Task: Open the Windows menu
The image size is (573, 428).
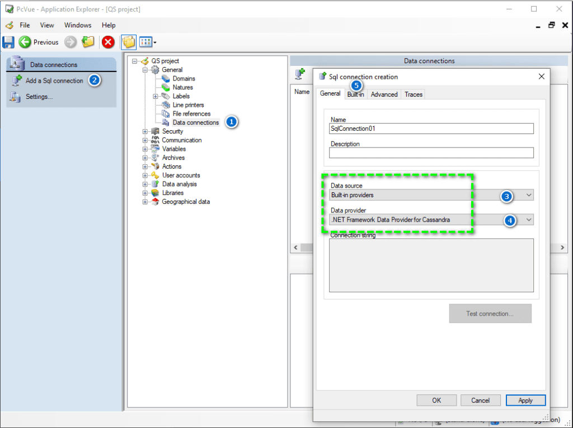Action: click(x=78, y=25)
